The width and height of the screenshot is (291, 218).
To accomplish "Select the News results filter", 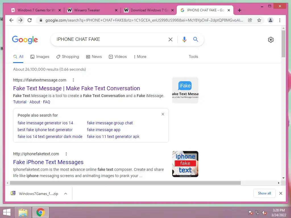I will 94,56.
